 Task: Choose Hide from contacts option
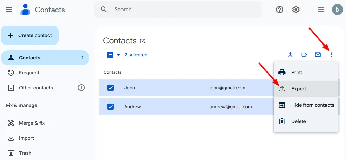coord(313,105)
